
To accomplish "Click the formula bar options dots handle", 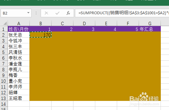I will tap(36, 13).
